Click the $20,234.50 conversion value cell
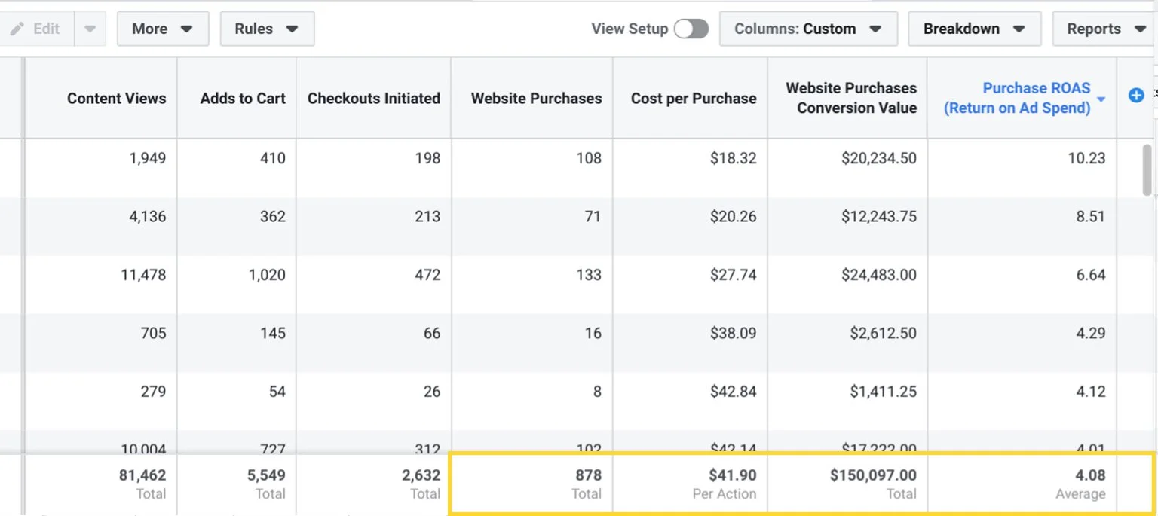The image size is (1158, 516). pyautogui.click(x=878, y=158)
